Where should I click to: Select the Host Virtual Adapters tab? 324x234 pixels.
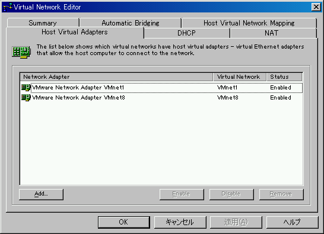75,32
